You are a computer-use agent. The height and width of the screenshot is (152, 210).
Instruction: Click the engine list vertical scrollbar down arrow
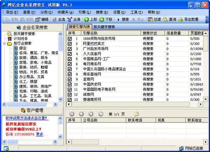coord(205,99)
